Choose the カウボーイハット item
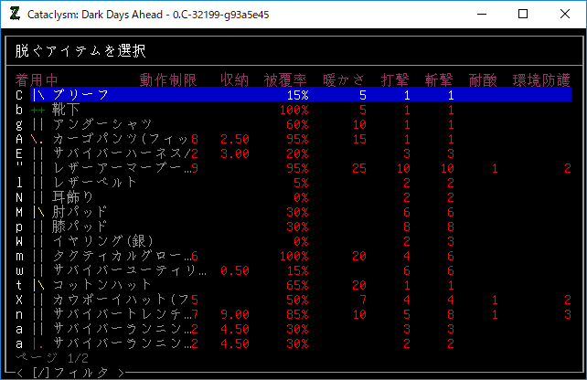The width and height of the screenshot is (587, 380). [x=119, y=300]
